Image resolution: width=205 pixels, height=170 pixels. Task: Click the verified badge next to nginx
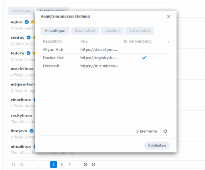(27, 22)
